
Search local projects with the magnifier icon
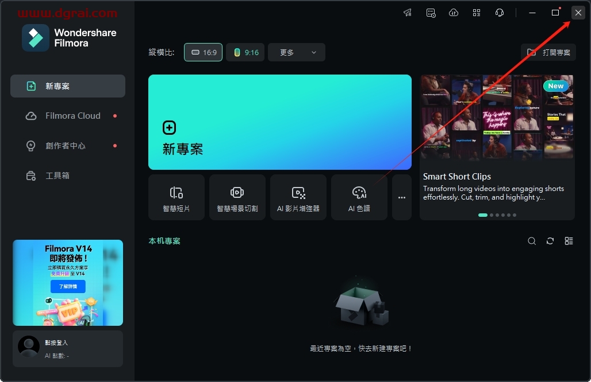[532, 241]
